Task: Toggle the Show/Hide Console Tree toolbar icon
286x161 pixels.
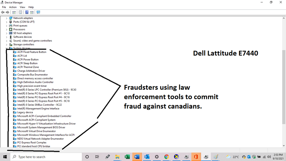Action: pyautogui.click(x=14, y=12)
